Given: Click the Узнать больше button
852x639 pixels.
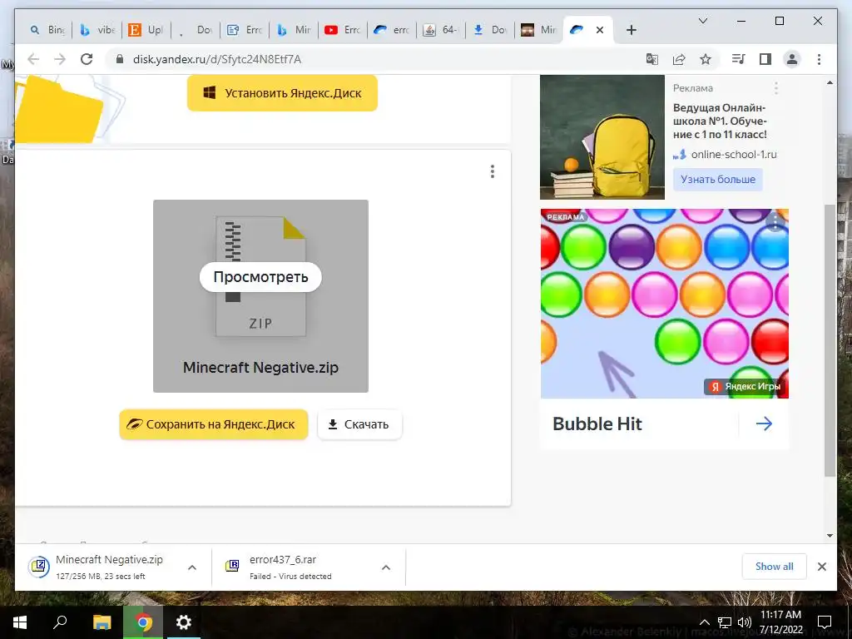Looking at the screenshot, I should point(718,180).
